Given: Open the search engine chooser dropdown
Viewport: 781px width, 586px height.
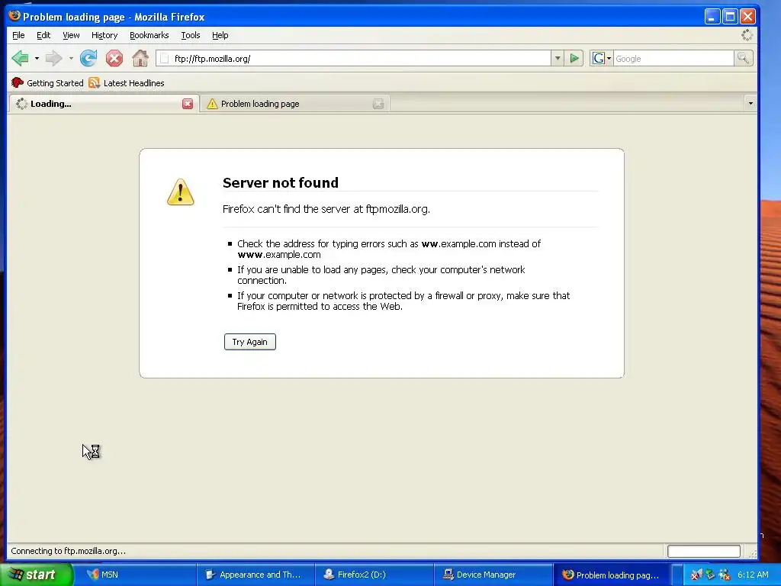Looking at the screenshot, I should (609, 59).
